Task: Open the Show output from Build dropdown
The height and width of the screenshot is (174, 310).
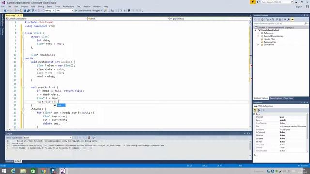Action: coord(47,137)
